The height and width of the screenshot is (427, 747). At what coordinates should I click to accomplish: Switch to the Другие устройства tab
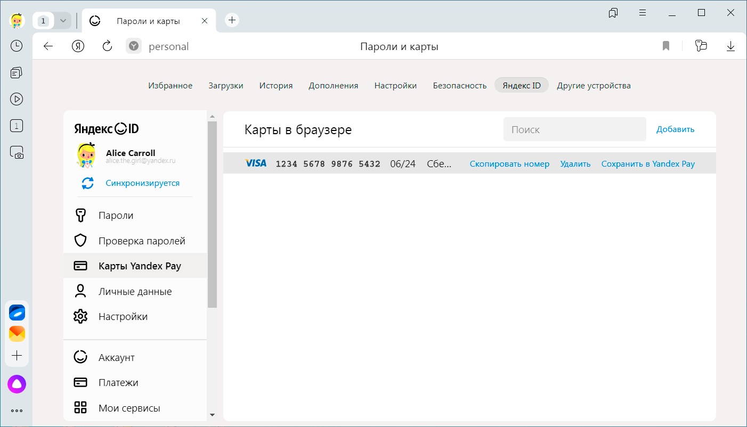[x=594, y=86]
